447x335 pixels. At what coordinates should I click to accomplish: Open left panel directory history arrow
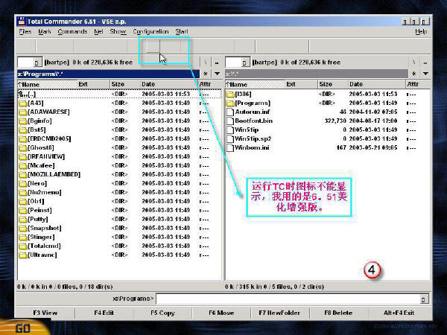tap(217, 74)
